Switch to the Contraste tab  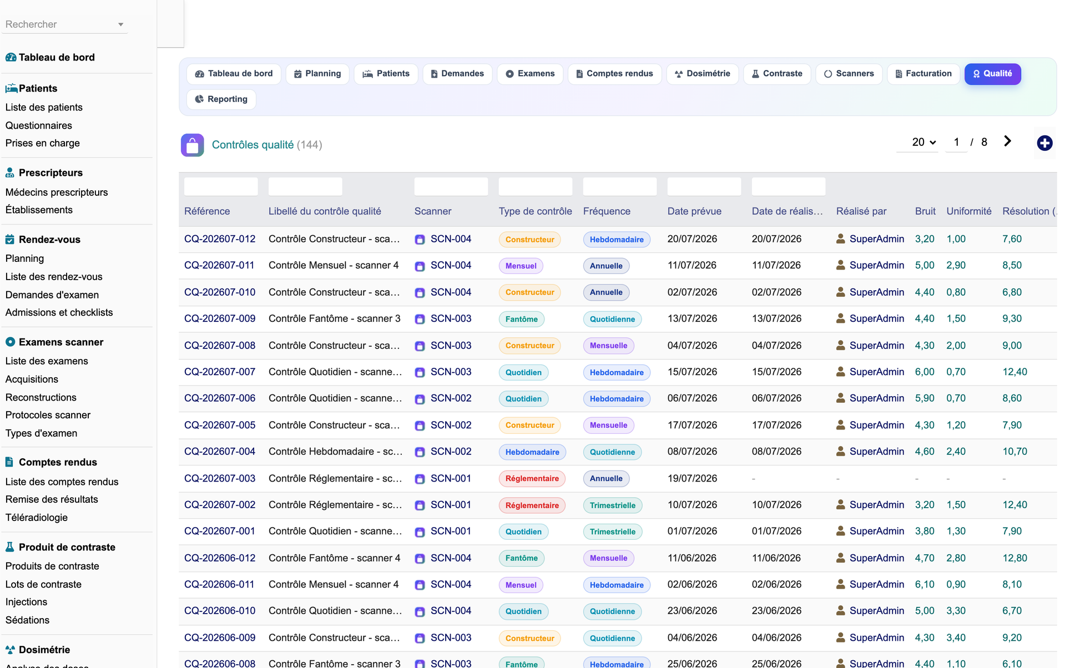tap(777, 74)
